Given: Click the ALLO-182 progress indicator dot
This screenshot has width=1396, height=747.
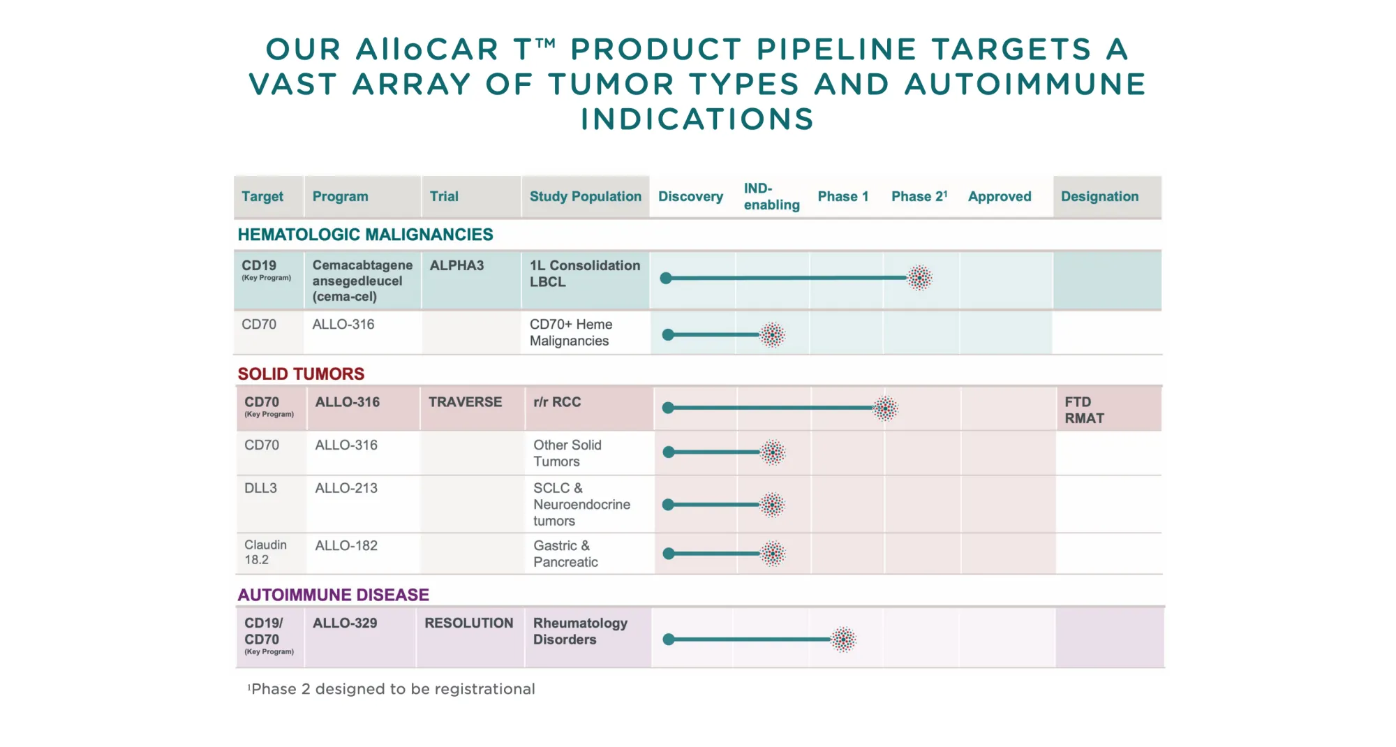Looking at the screenshot, I should click(773, 553).
